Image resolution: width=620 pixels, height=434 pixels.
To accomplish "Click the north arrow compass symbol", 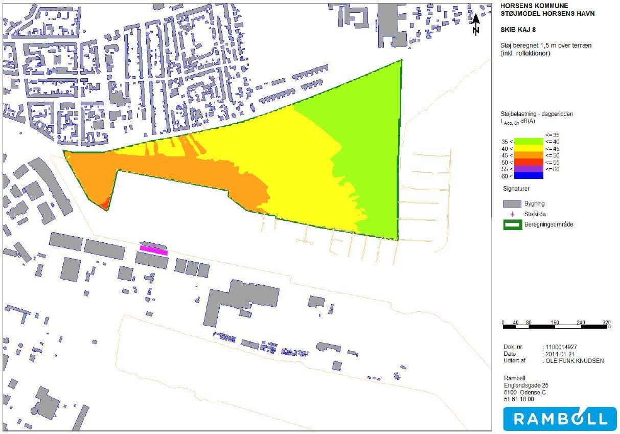I will tap(475, 25).
